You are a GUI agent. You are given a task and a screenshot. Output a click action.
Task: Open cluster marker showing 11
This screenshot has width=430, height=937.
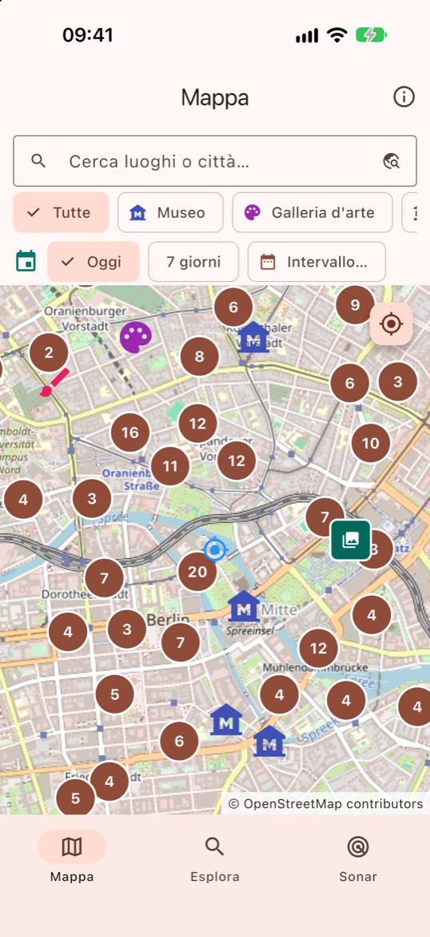pos(170,466)
